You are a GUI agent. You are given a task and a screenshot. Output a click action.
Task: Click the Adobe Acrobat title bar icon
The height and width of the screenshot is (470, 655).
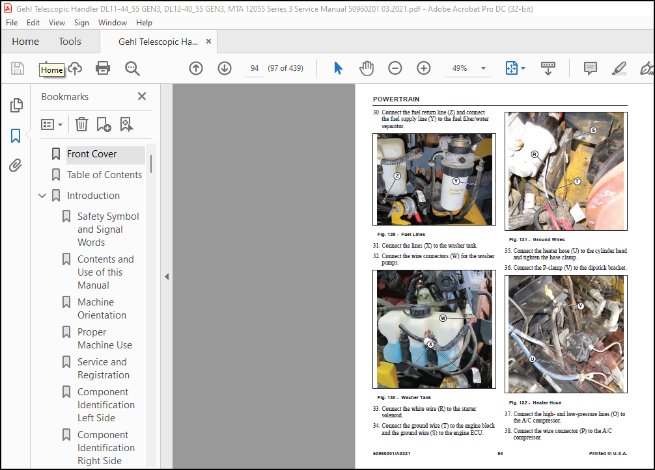[8, 8]
